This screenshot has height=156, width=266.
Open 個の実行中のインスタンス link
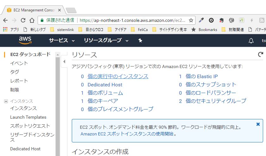click(118, 76)
